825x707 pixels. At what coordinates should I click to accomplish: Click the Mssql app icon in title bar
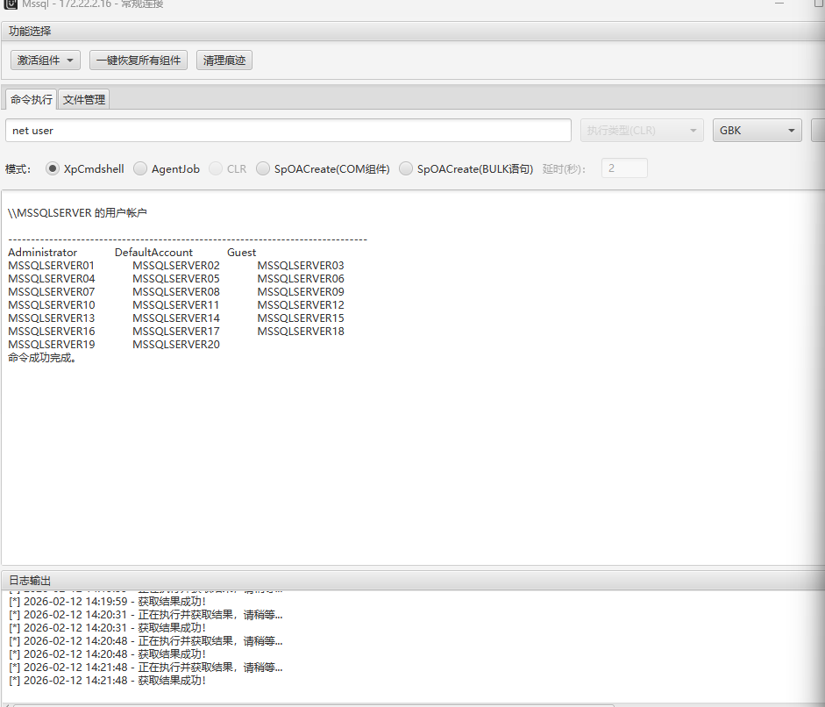pyautogui.click(x=11, y=4)
